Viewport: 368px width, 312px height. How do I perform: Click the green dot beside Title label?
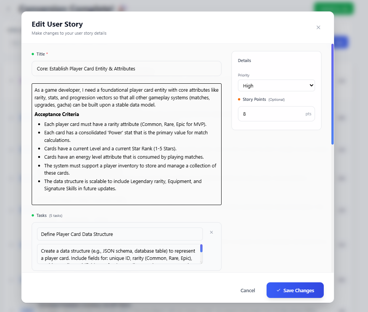(33, 54)
